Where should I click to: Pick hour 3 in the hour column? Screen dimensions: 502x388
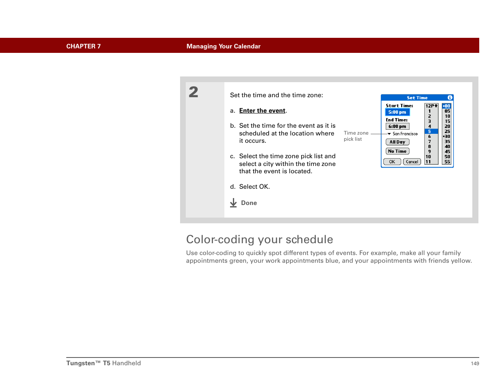click(x=430, y=121)
